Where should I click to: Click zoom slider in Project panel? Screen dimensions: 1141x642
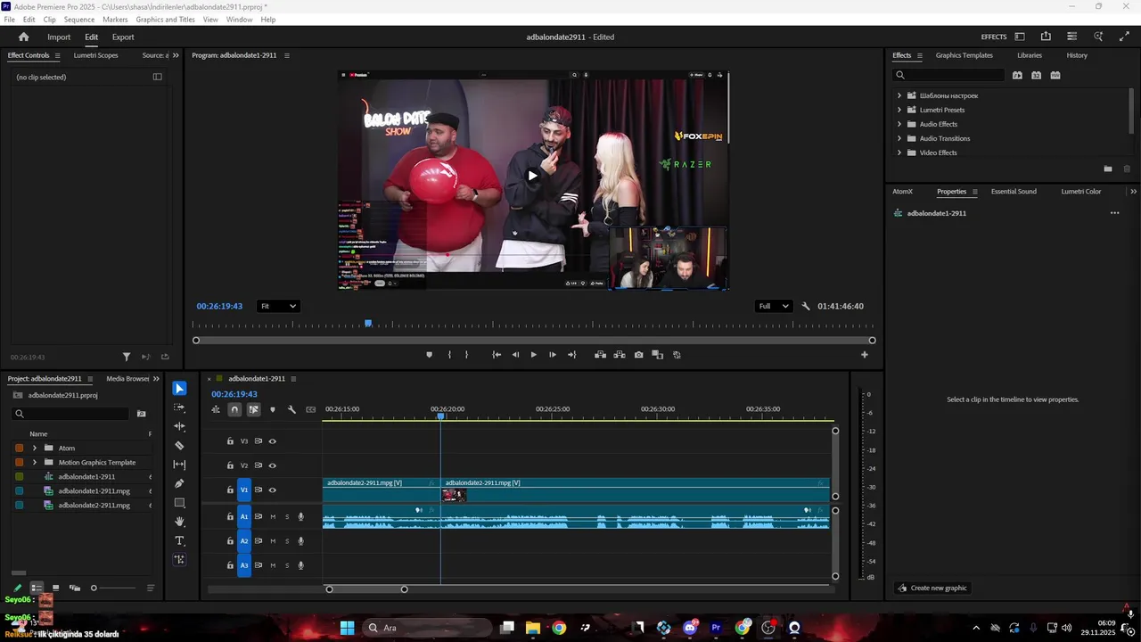(114, 588)
